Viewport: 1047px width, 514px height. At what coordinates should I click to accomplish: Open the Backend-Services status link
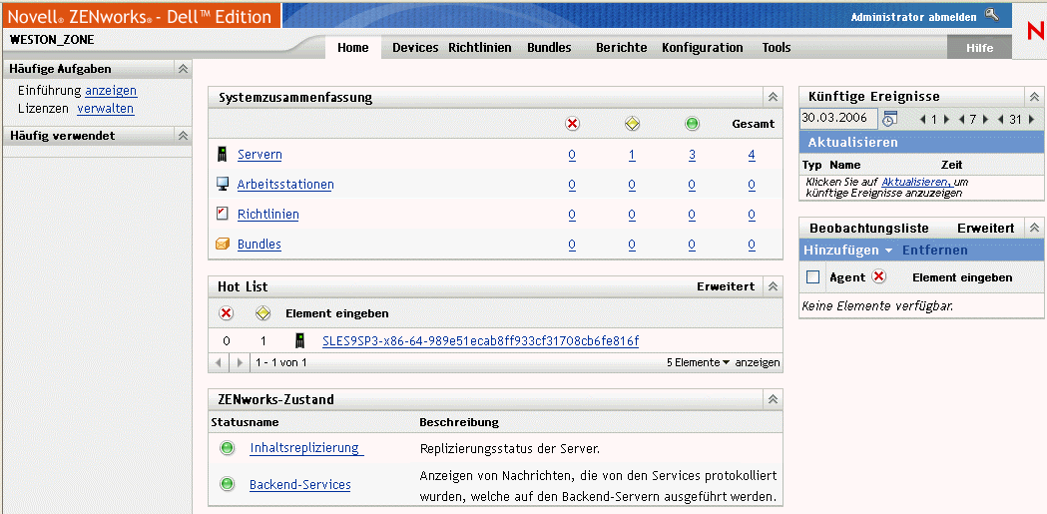tap(299, 485)
